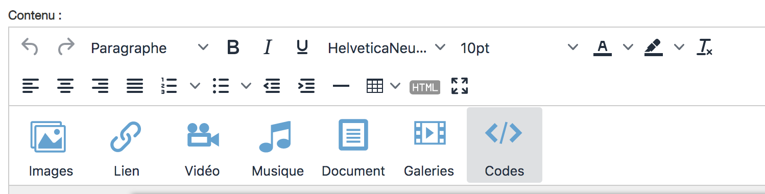Toggle underline formatting

click(302, 47)
